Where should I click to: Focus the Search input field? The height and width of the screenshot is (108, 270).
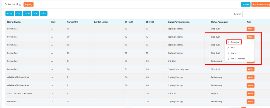[256, 14]
